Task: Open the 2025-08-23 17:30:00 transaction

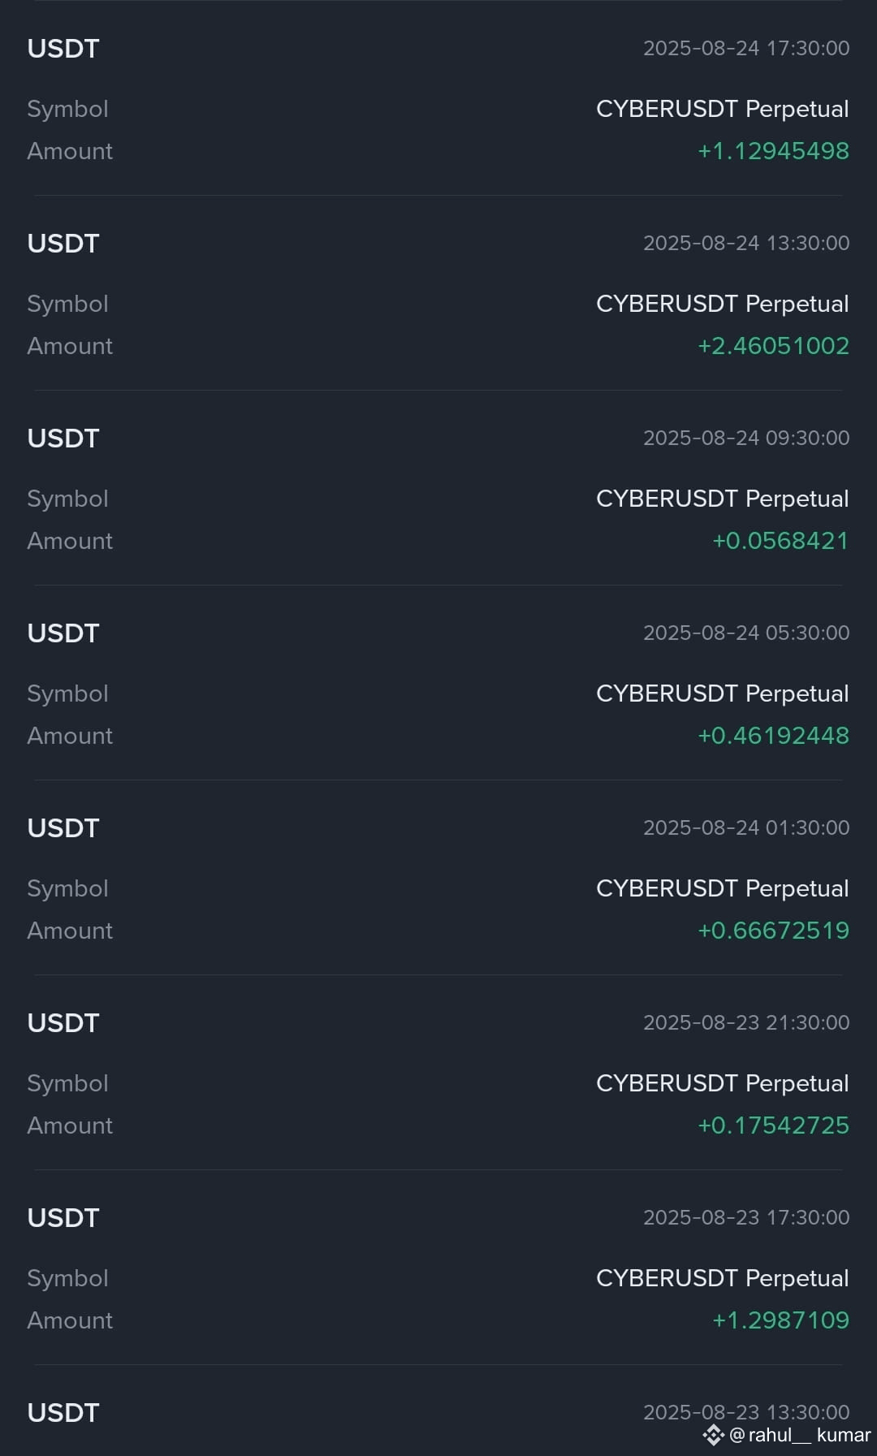Action: point(438,1268)
